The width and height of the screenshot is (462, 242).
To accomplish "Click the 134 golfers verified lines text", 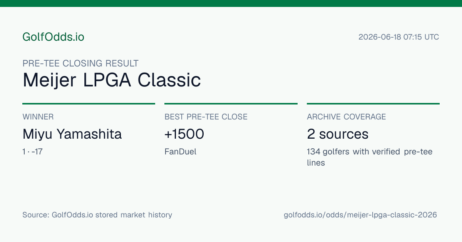I will point(370,157).
